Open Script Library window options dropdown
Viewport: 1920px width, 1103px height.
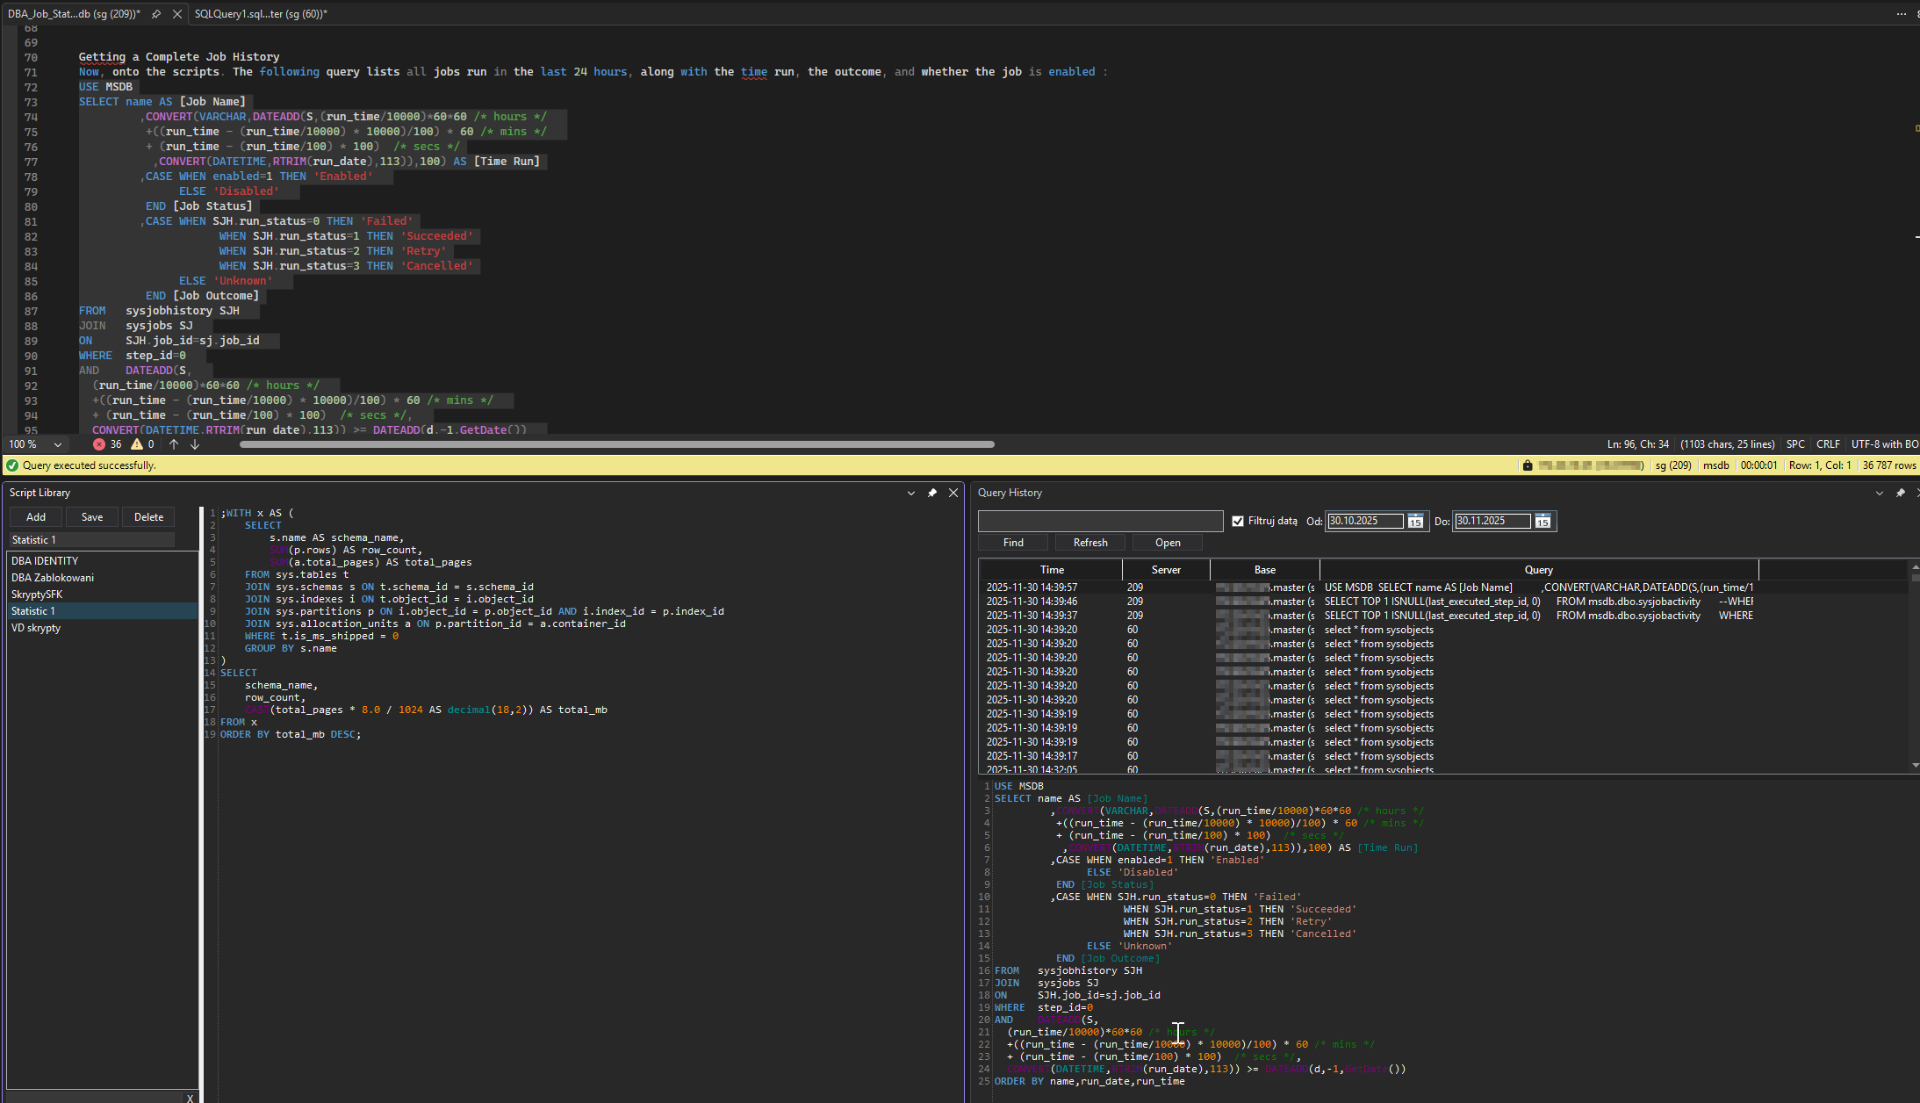911,493
